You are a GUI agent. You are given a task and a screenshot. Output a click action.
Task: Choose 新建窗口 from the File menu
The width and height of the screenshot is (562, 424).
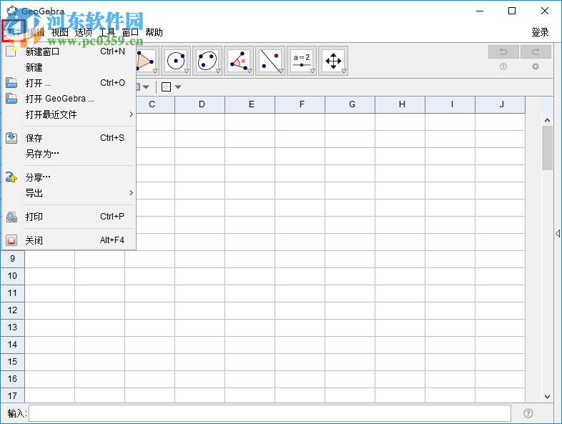click(69, 51)
